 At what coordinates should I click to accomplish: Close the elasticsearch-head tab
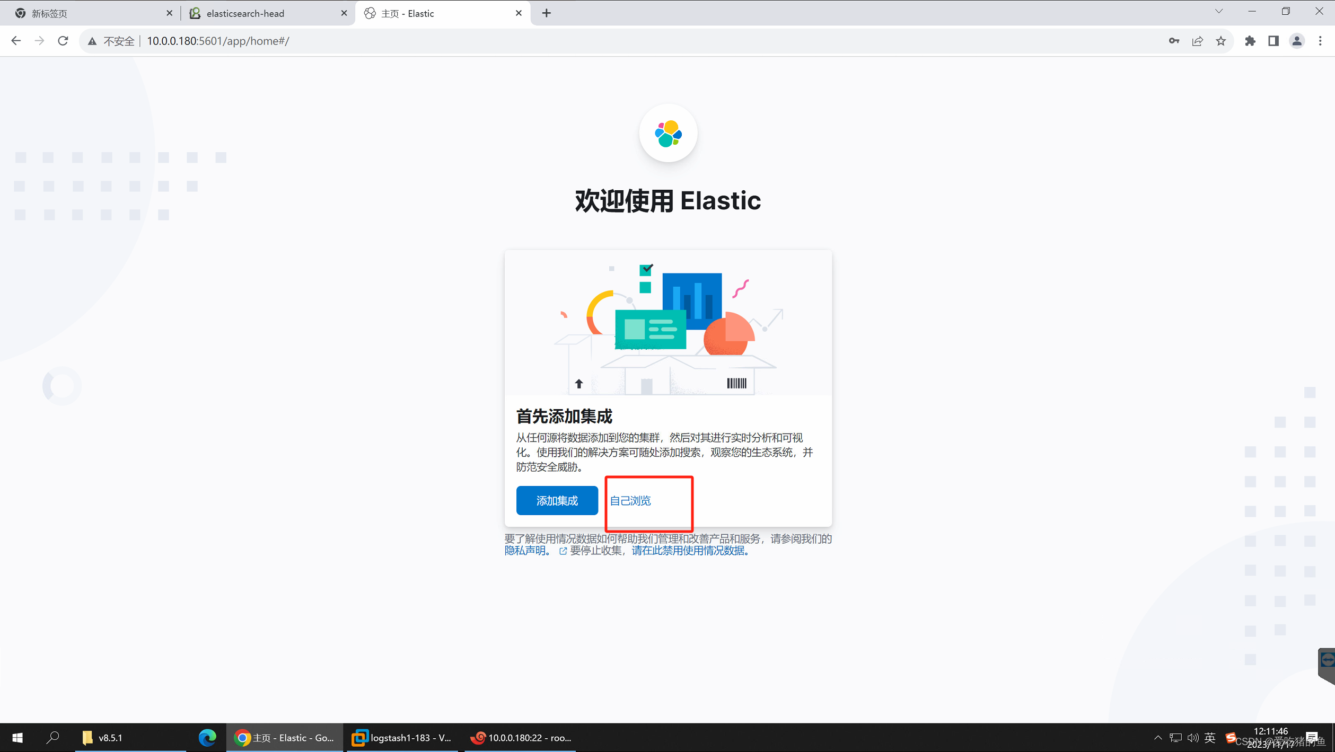(x=344, y=13)
